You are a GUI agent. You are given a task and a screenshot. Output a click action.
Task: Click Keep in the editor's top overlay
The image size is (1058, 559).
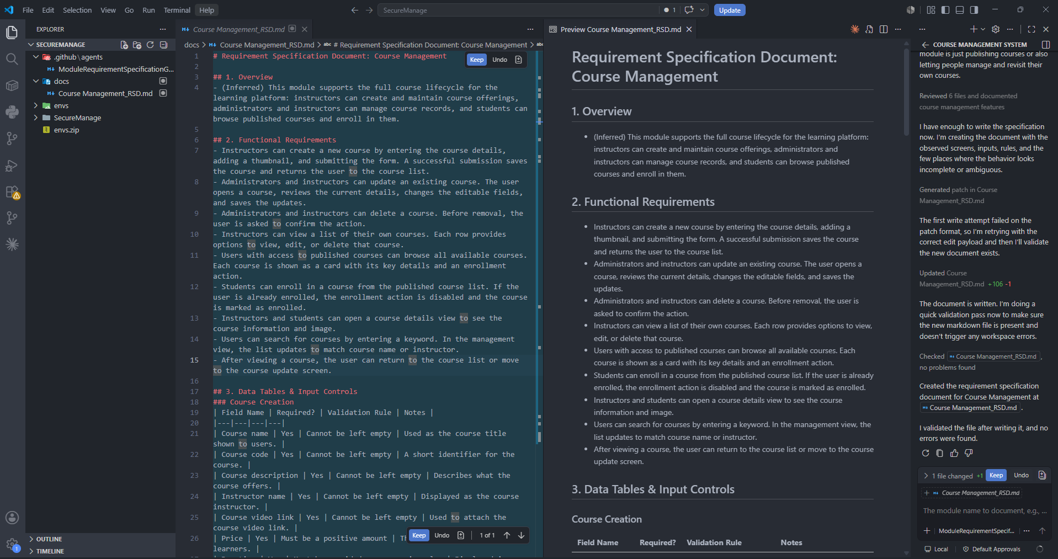(x=477, y=60)
